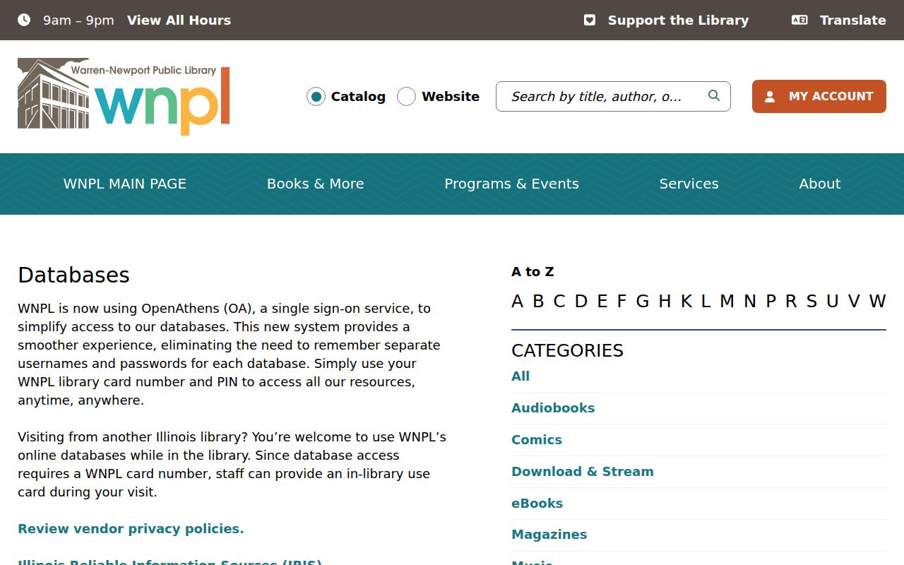Open the WNPL MAIN PAGE menu item
The image size is (904, 565).
(x=125, y=184)
